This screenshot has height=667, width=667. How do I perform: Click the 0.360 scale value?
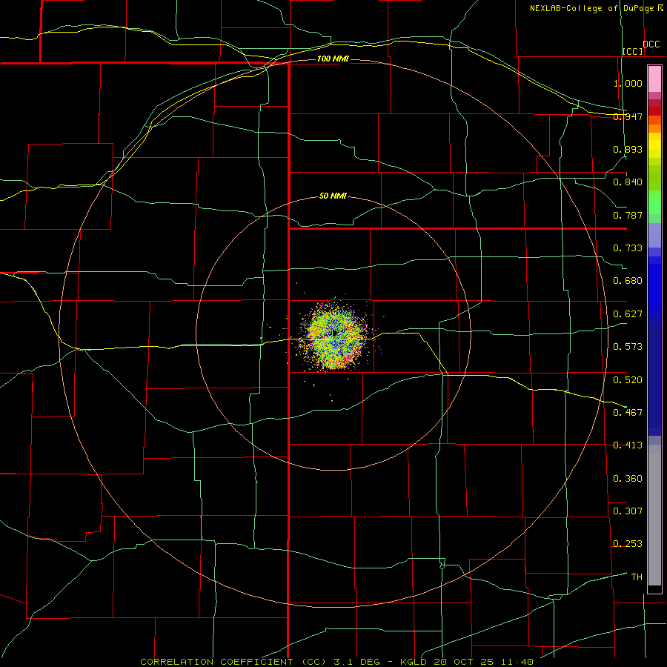pyautogui.click(x=628, y=479)
